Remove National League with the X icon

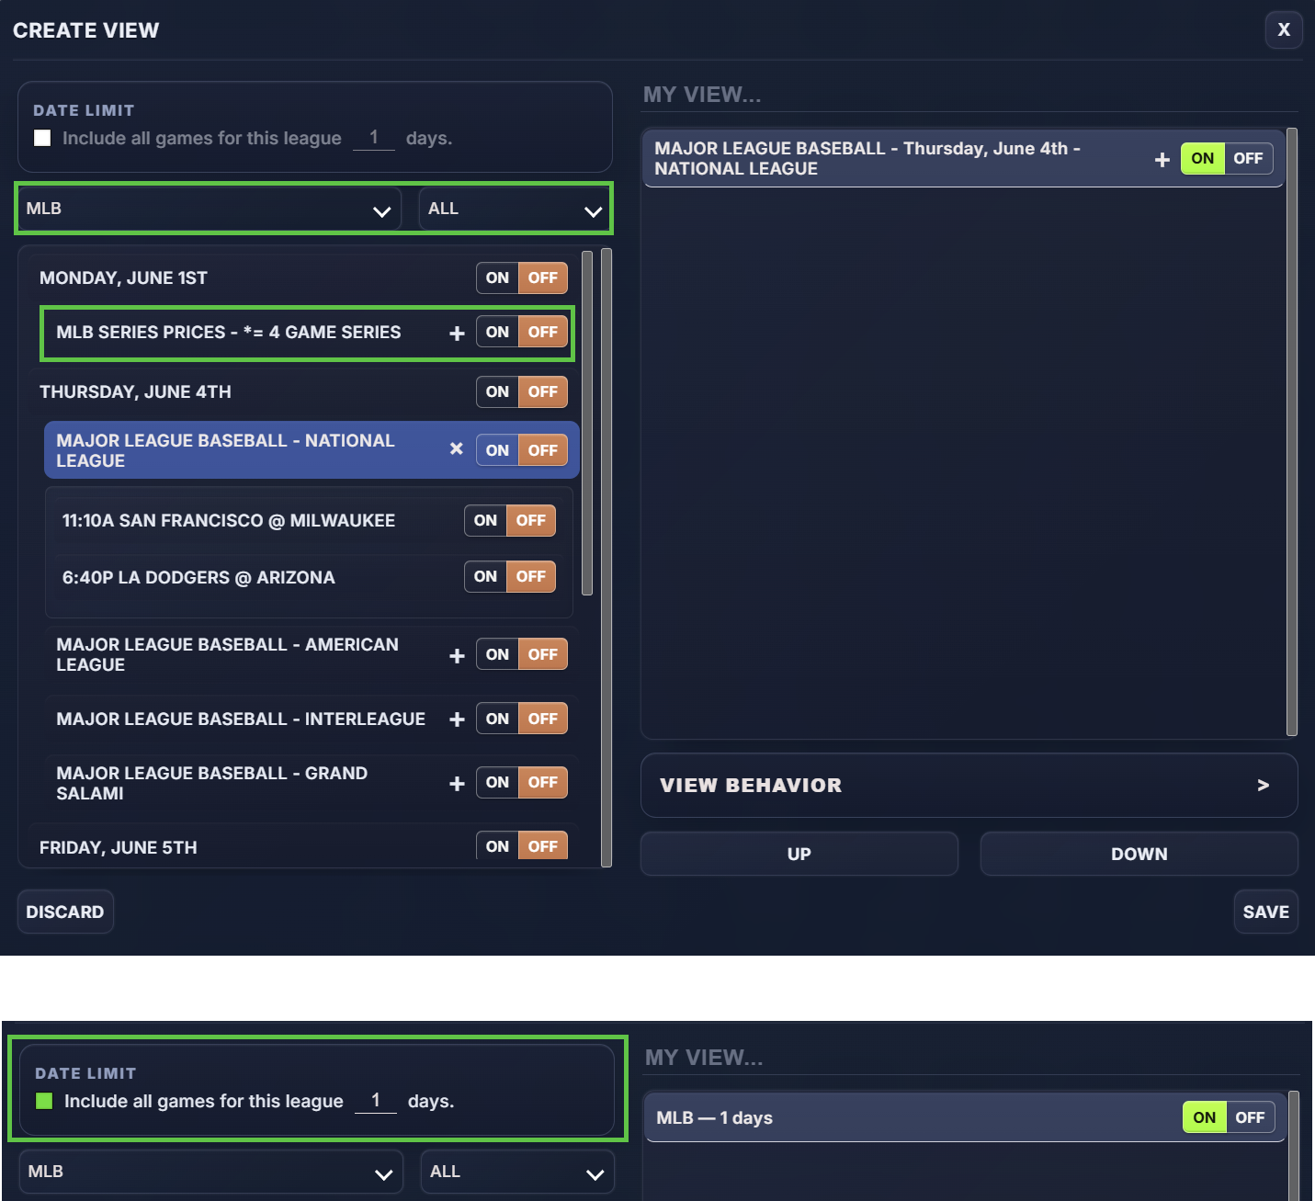coord(456,448)
